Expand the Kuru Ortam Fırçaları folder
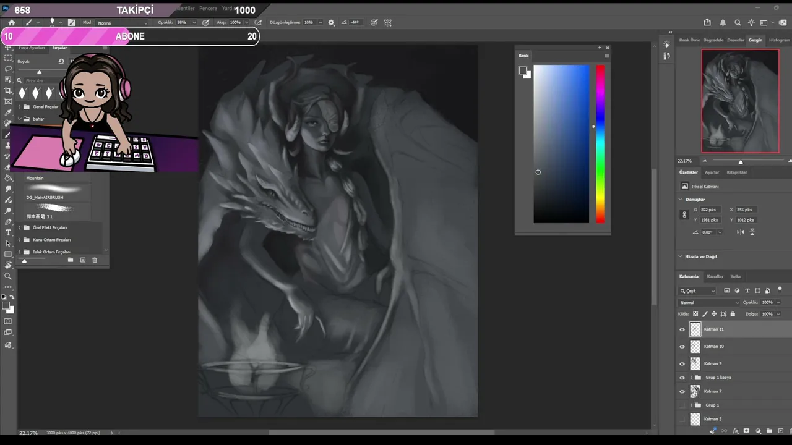This screenshot has height=445, width=792. pos(19,240)
